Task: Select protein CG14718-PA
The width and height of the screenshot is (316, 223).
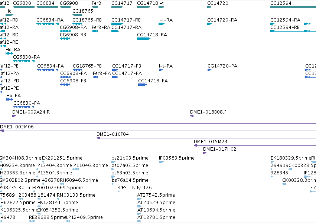Action: (142, 85)
